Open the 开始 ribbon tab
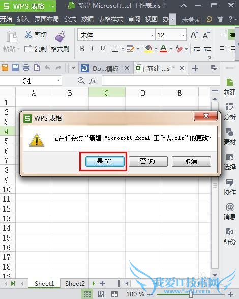 (x=6, y=19)
